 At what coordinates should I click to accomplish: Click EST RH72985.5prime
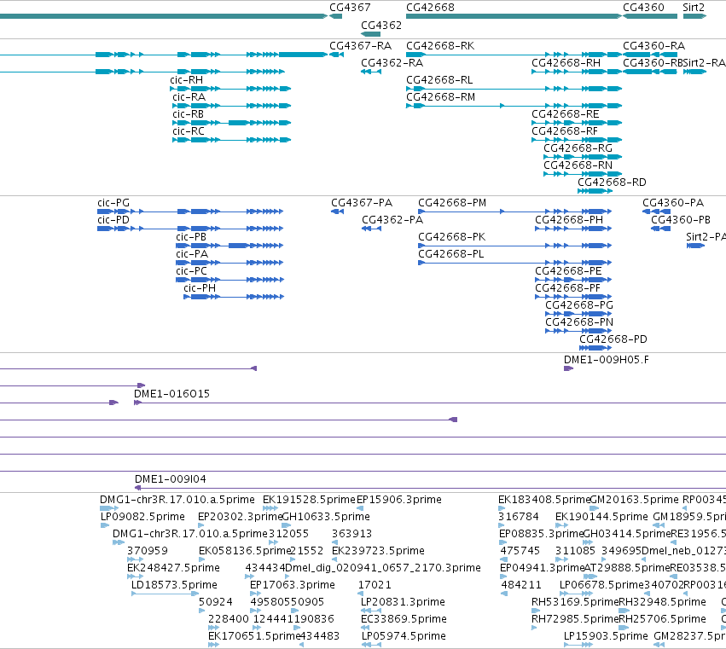[x=575, y=619]
